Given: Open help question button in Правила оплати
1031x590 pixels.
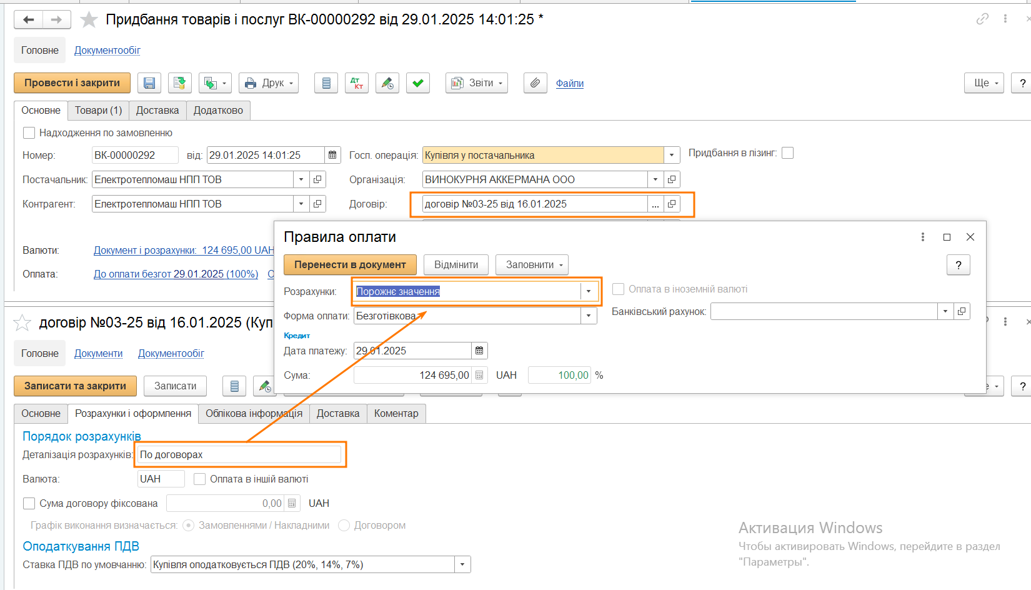Looking at the screenshot, I should (x=959, y=264).
